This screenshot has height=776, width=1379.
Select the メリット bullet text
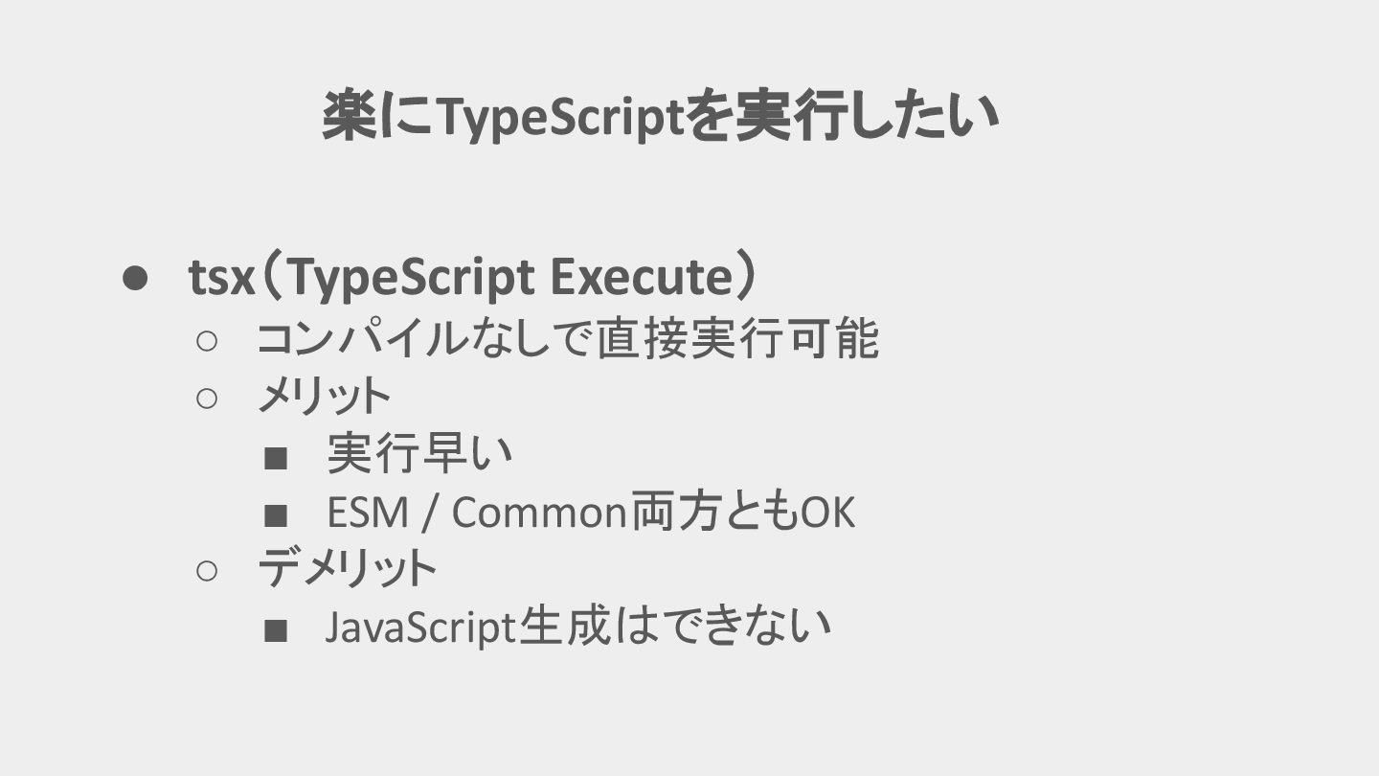click(x=324, y=396)
